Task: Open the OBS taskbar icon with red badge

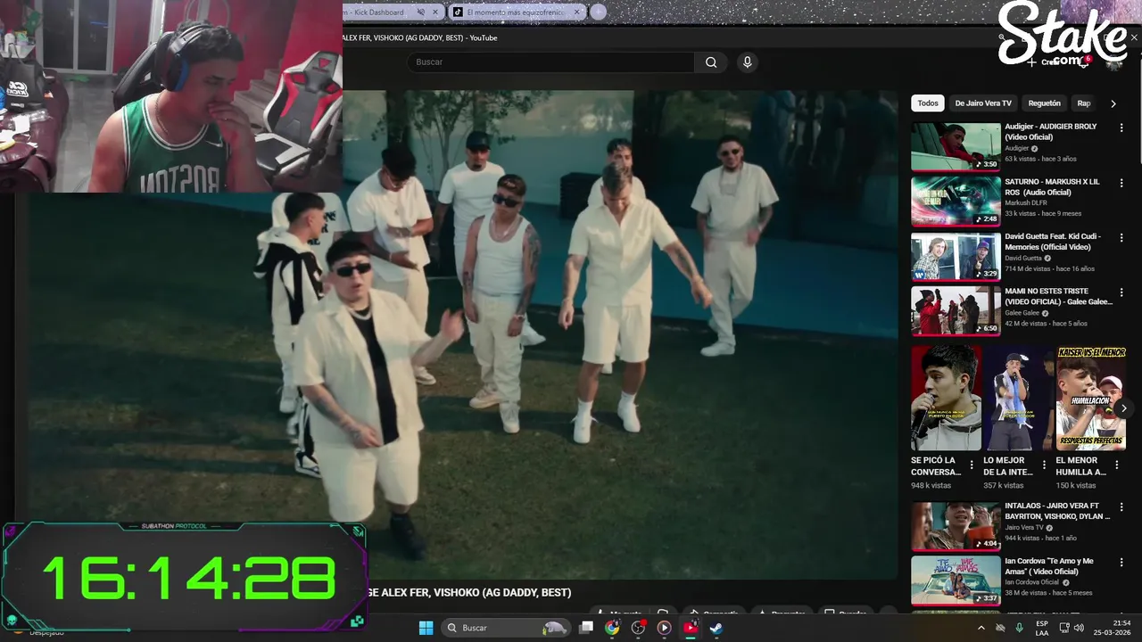Action: point(638,628)
